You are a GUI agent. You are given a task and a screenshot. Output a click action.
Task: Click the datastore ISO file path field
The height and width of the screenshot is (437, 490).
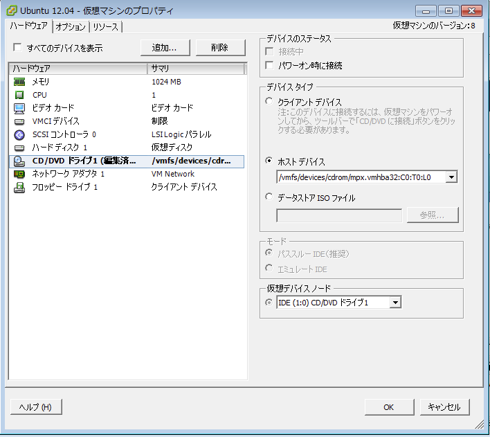[x=339, y=215]
